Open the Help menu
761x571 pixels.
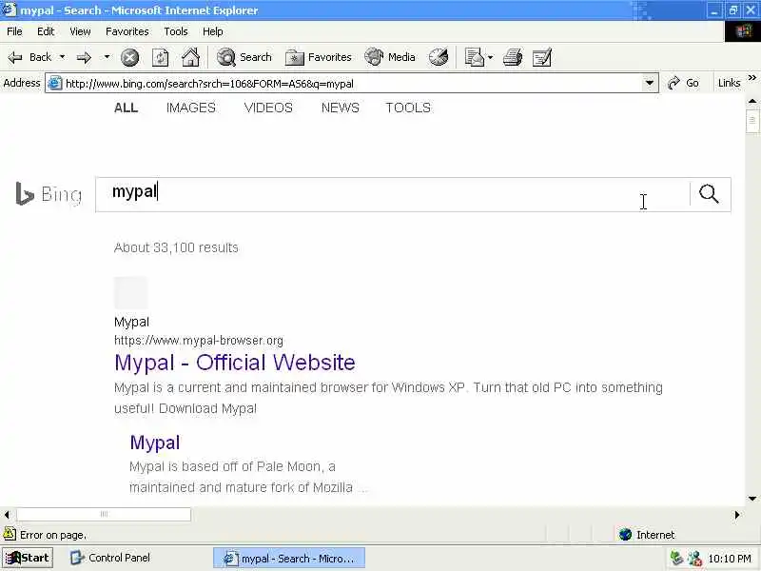212,31
